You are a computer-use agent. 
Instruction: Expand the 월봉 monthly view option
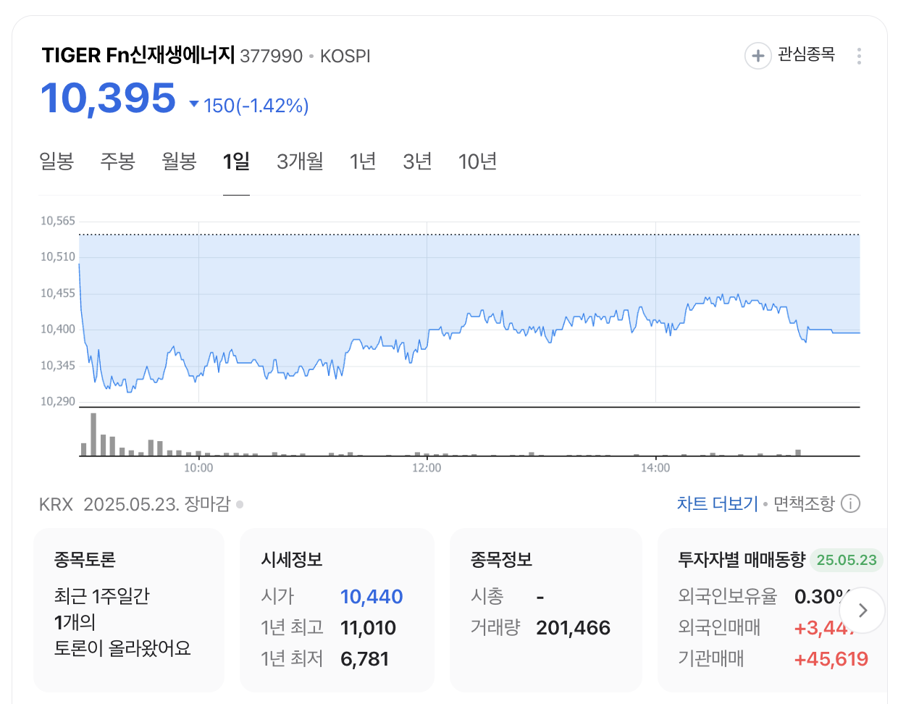click(179, 162)
